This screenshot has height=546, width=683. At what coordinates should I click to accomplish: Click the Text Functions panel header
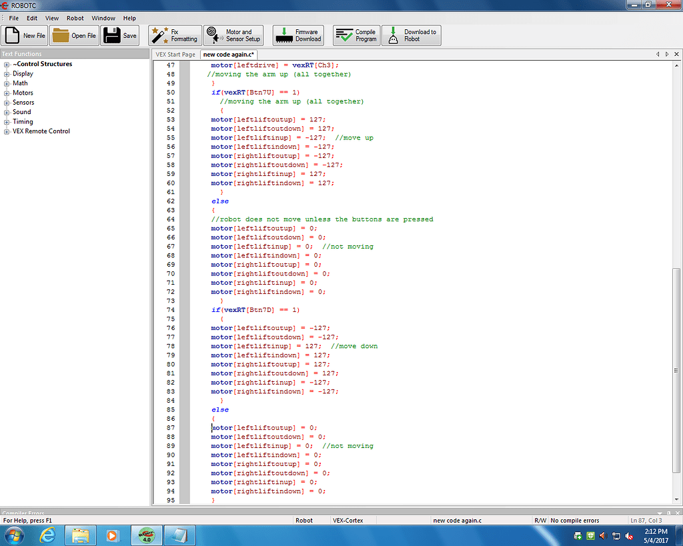click(x=75, y=53)
